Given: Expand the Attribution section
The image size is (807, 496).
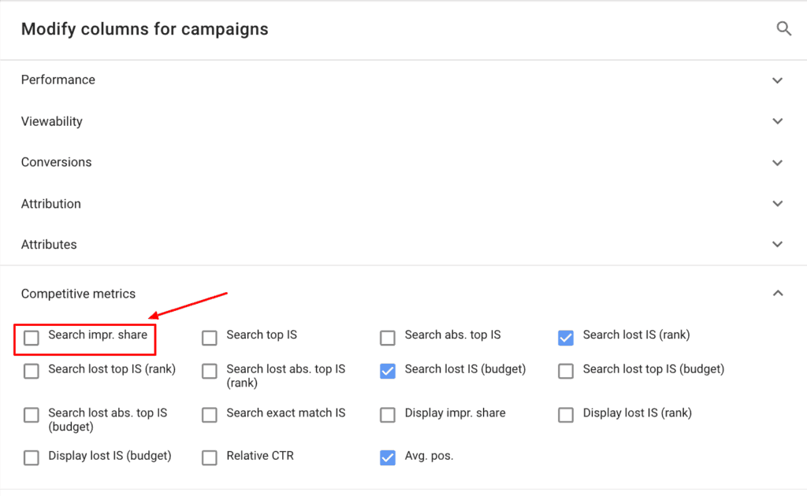Looking at the screenshot, I should pos(778,204).
